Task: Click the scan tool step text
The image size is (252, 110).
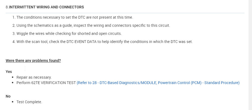Action: tap(104, 42)
